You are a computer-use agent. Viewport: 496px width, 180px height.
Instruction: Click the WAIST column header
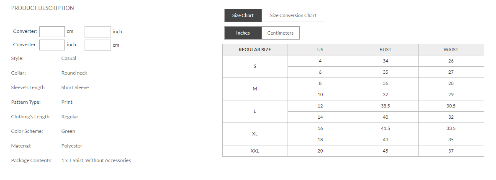pyautogui.click(x=451, y=50)
